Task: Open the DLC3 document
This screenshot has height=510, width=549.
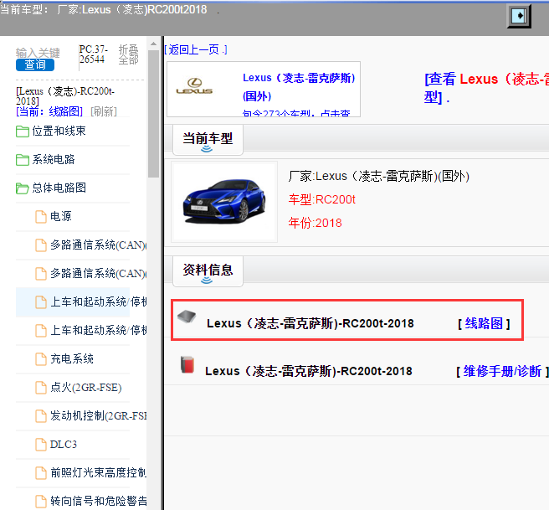Action: 64,444
